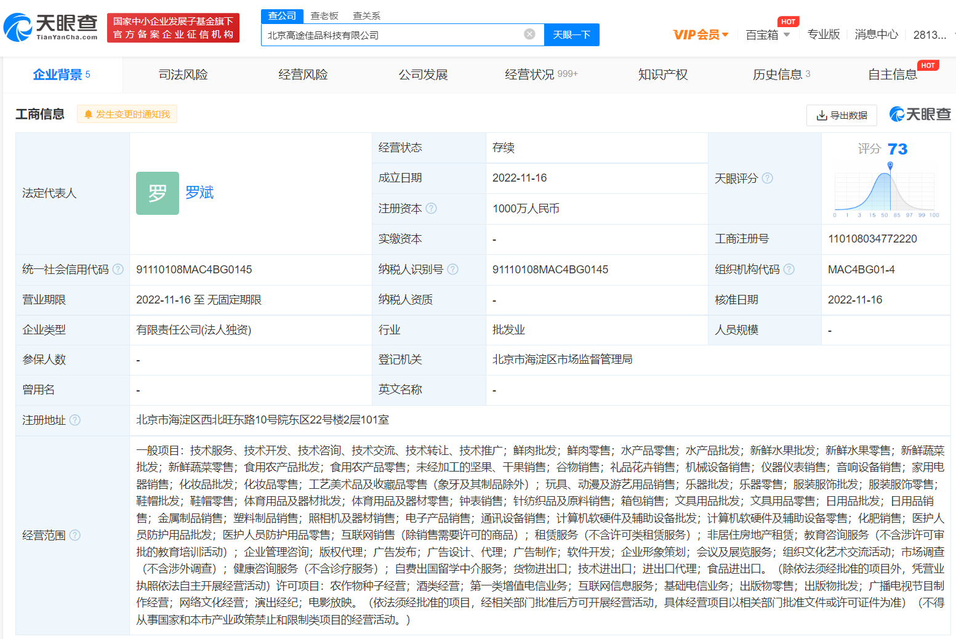Screen dimensions: 956x639
Task: Open the Tianyancha logo home link
Action: [x=50, y=27]
